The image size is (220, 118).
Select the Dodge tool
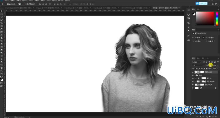click(x=2, y=53)
